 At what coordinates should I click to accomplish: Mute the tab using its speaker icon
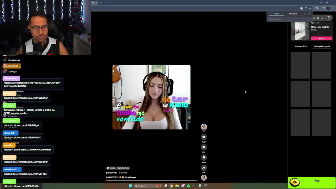point(93,3)
